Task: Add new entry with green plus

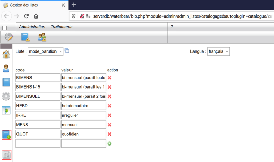Action: [x=109, y=143]
